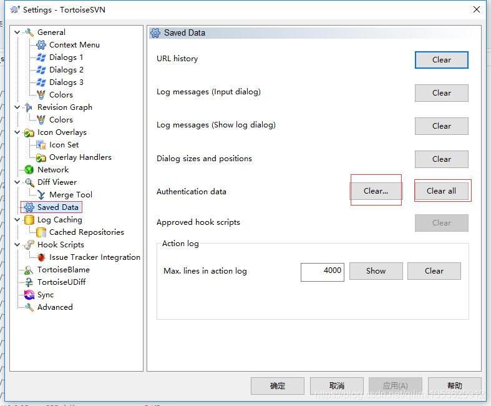Collapse the Diff Viewer tree node
Viewport: 491px width, 406px height.
click(x=17, y=182)
